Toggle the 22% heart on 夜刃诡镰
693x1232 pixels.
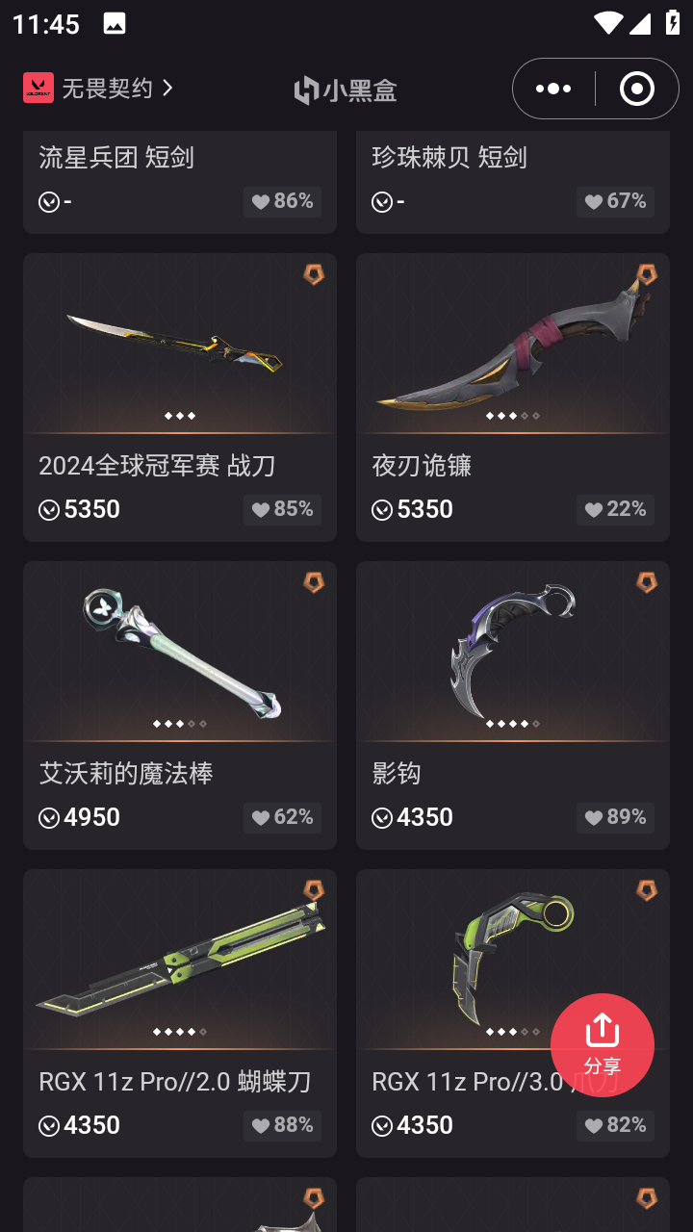point(615,509)
